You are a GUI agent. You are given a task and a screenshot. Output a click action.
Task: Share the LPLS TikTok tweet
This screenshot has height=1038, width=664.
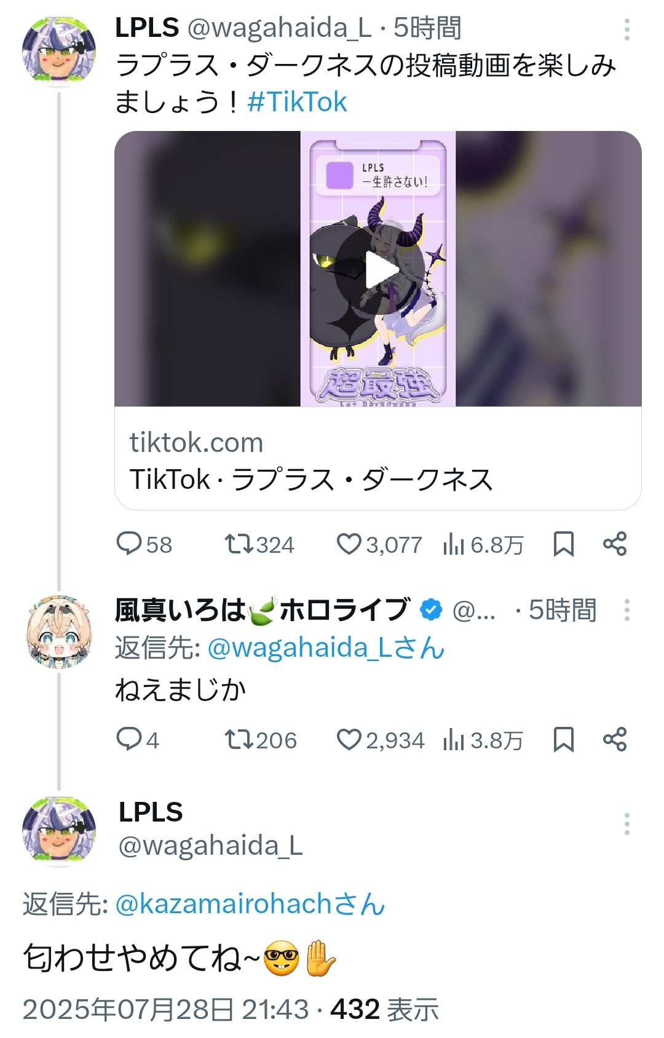pos(615,544)
